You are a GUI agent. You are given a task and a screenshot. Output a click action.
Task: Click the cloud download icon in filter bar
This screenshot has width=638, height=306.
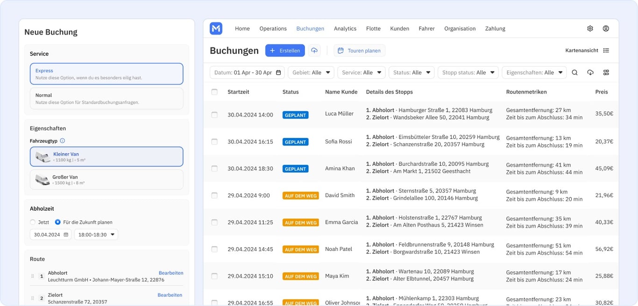[x=590, y=72]
